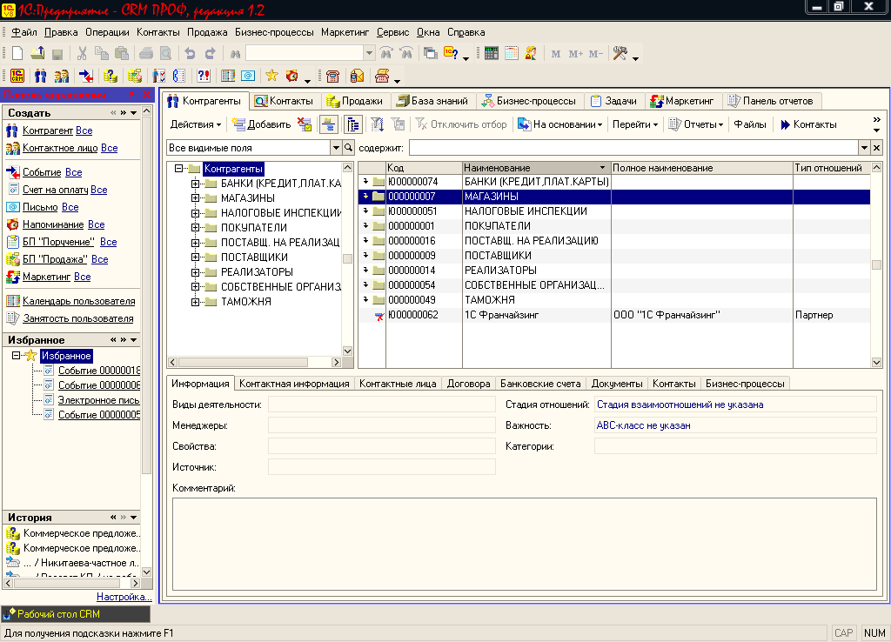This screenshot has height=642, width=891.
Task: Click the 1C CRM icon in the toolbar
Action: click(x=17, y=76)
